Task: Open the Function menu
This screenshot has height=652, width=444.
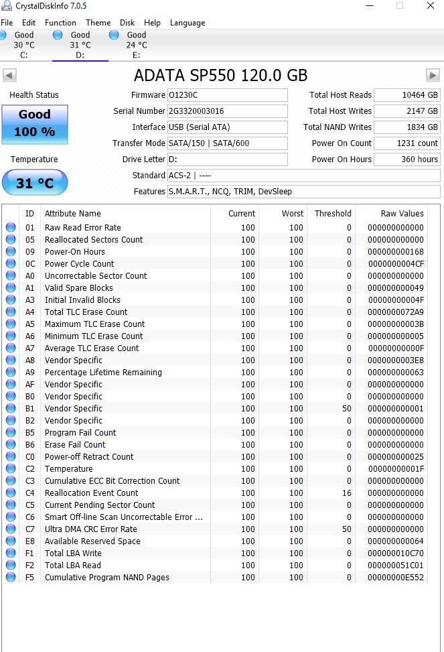Action: pos(61,23)
